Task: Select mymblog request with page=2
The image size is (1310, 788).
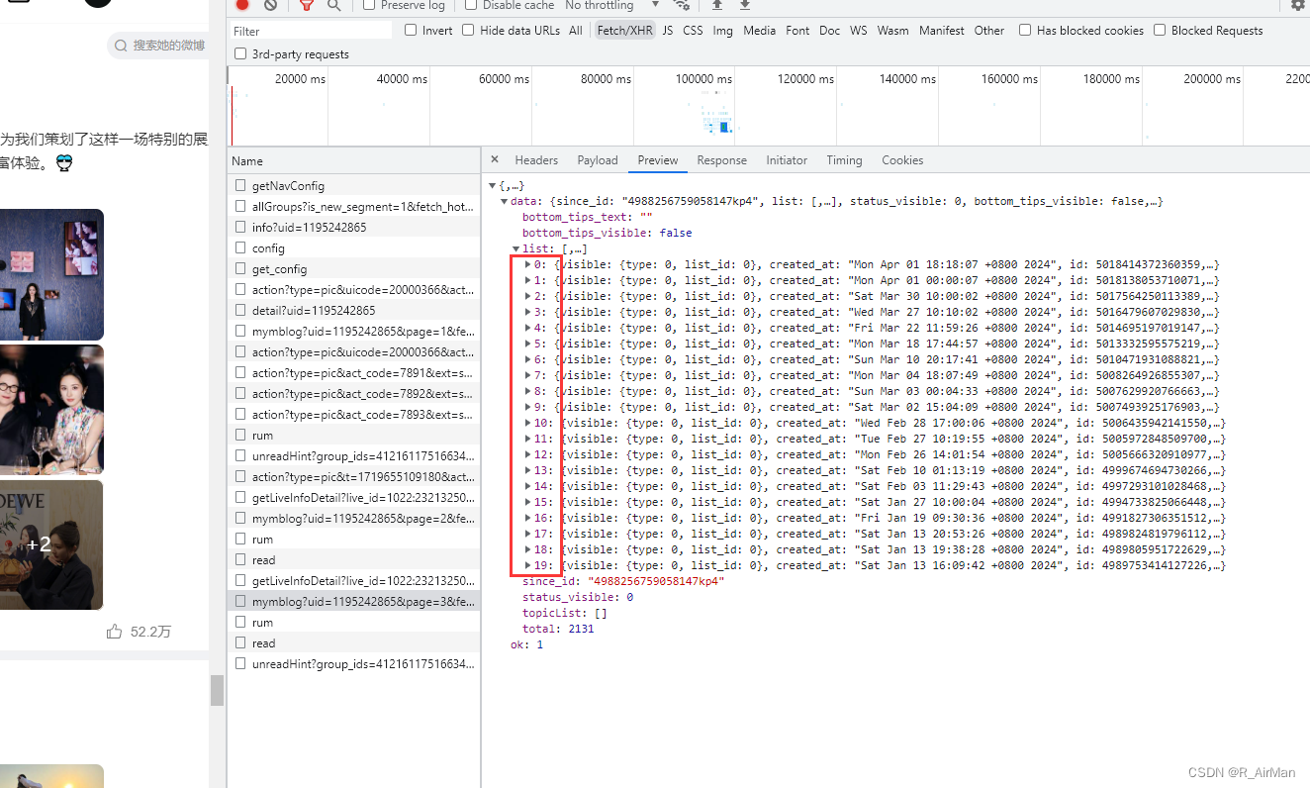Action: [354, 518]
